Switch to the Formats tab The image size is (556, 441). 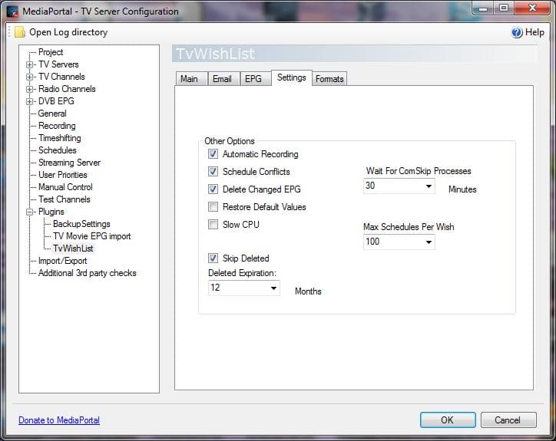(x=329, y=79)
